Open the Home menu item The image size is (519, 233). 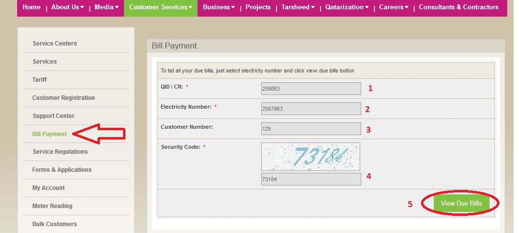point(31,7)
